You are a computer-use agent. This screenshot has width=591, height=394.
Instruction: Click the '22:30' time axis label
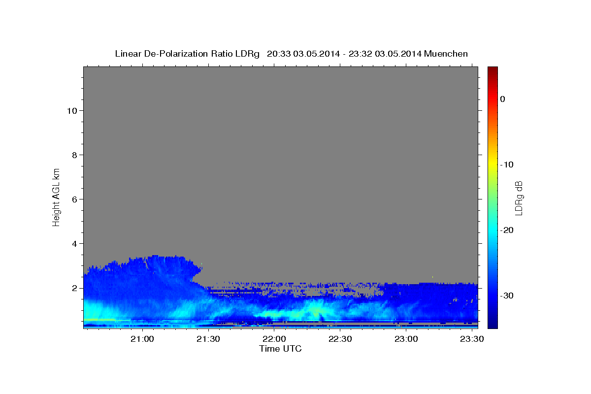340,339
